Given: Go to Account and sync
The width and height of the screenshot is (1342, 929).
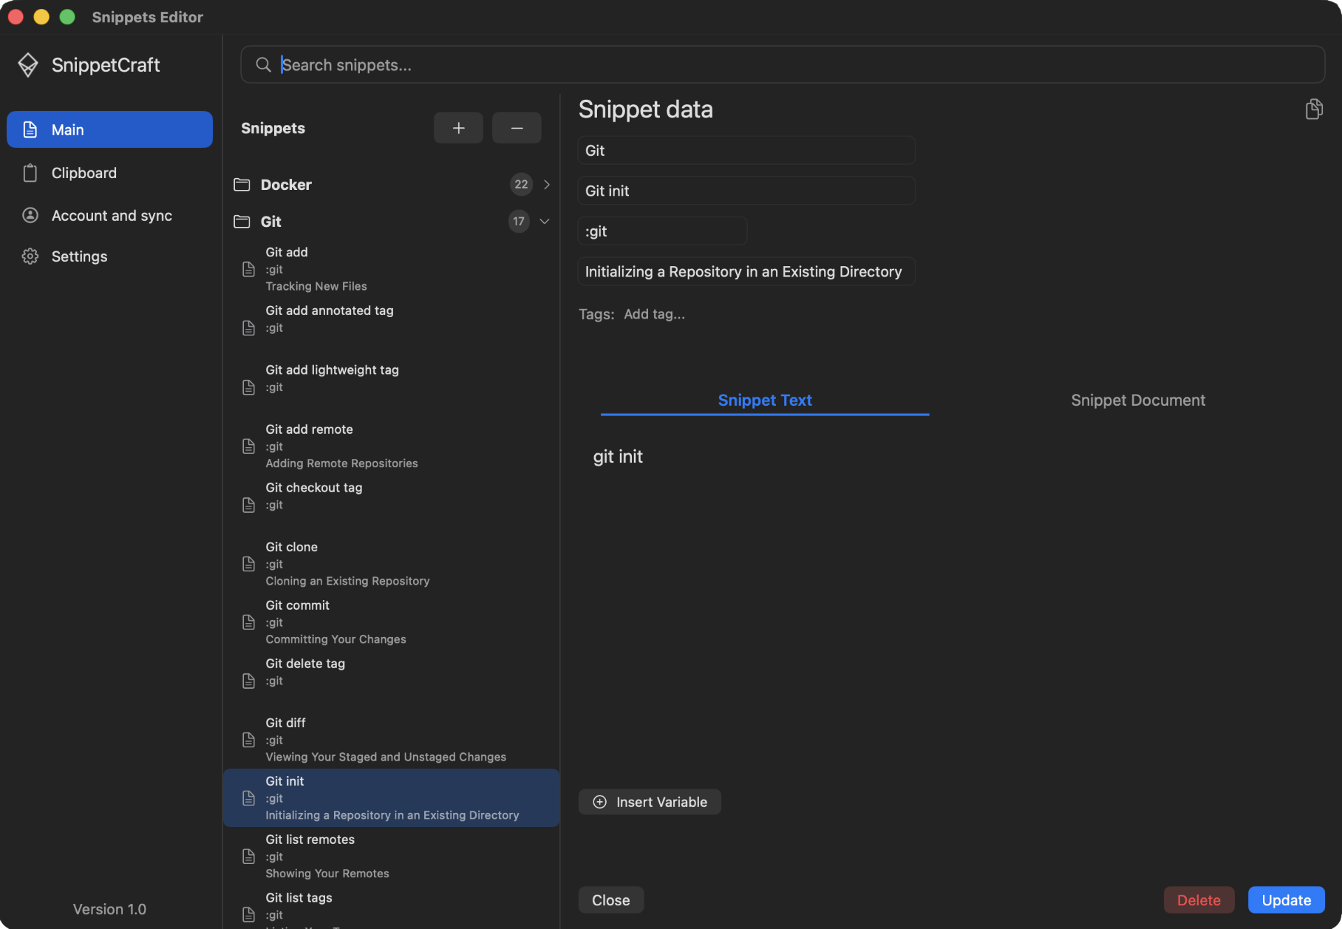Looking at the screenshot, I should [110, 215].
